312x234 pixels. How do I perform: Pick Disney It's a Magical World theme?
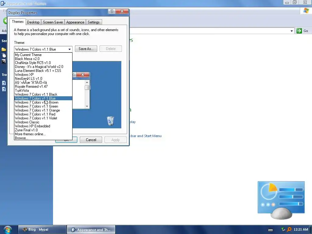[x=43, y=67]
